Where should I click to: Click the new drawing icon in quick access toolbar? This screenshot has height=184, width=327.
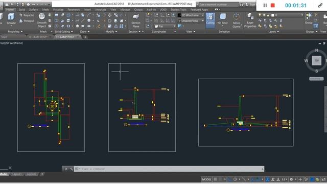click(x=7, y=5)
